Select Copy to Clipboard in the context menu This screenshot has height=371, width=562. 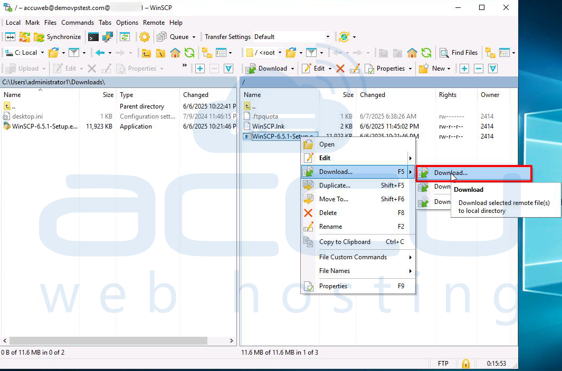pyautogui.click(x=358, y=242)
